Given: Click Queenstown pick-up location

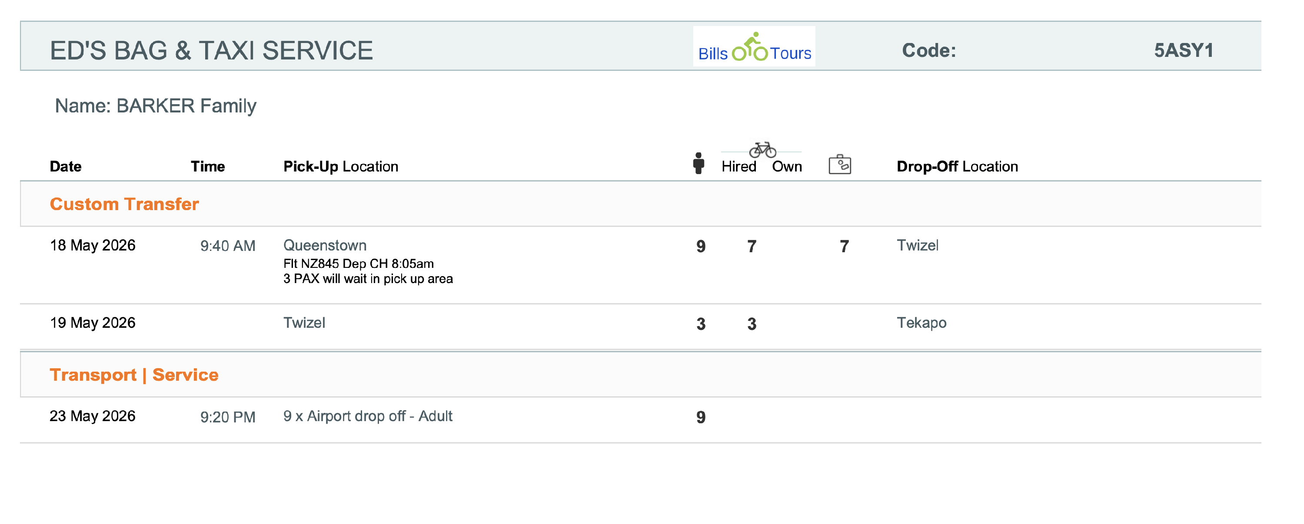Looking at the screenshot, I should tap(325, 245).
